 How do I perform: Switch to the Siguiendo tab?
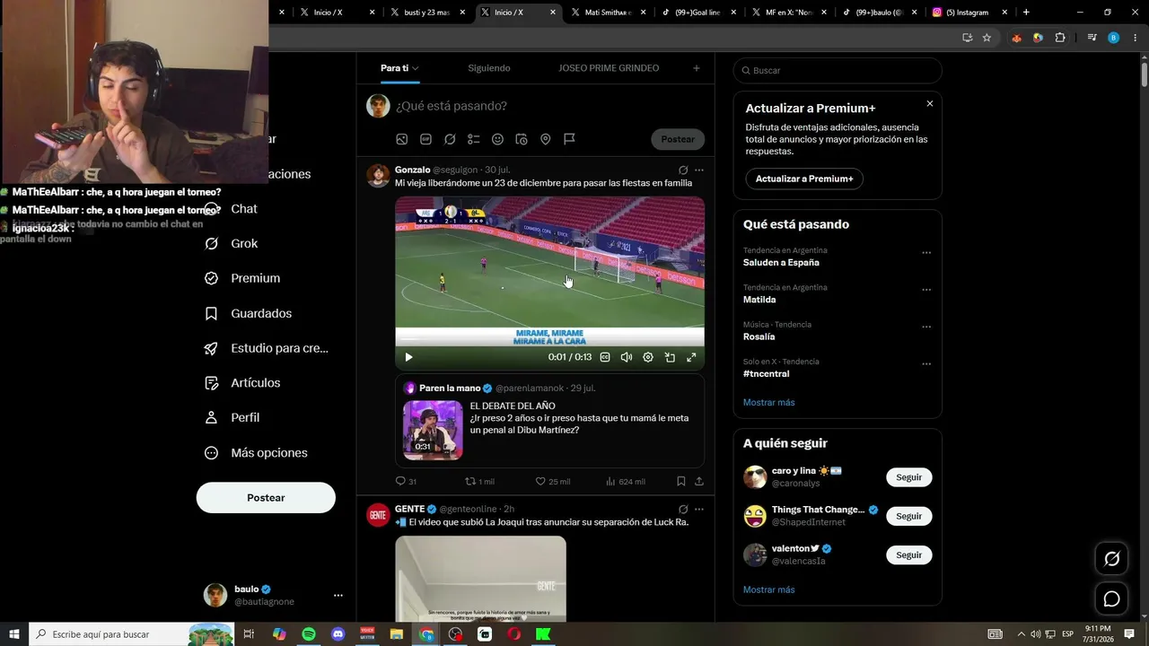coord(489,68)
